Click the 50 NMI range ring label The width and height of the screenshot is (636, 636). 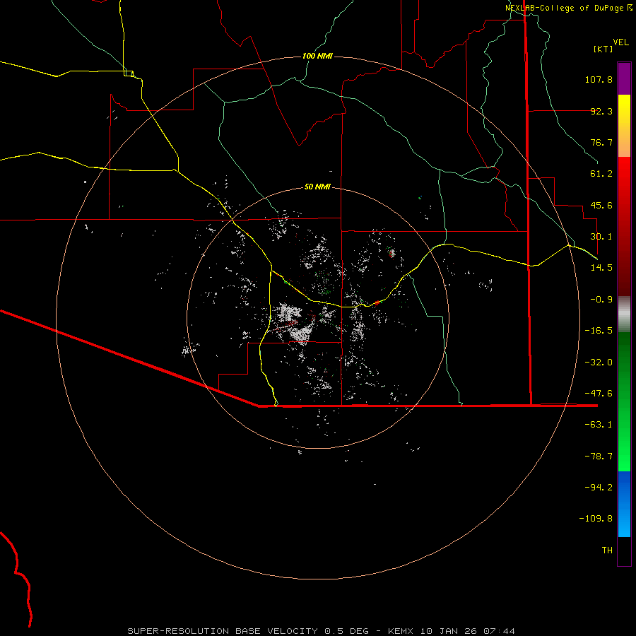(x=317, y=187)
